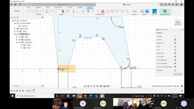Viewport: 194px width, 109px height.
Task: Add a new design tab with plus
Action: click(162, 5)
